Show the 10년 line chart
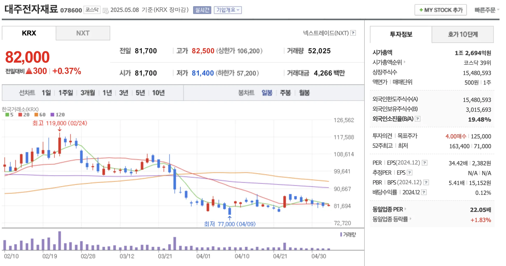Viewport: 506px width, 266px height. tap(158, 93)
